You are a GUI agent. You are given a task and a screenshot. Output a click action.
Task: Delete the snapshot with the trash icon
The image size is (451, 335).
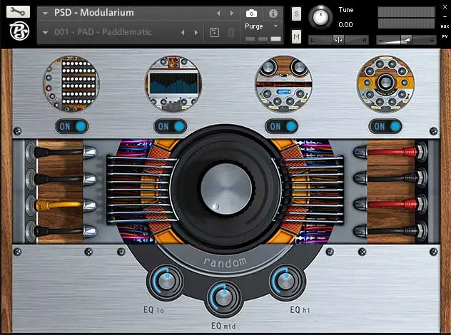[230, 33]
